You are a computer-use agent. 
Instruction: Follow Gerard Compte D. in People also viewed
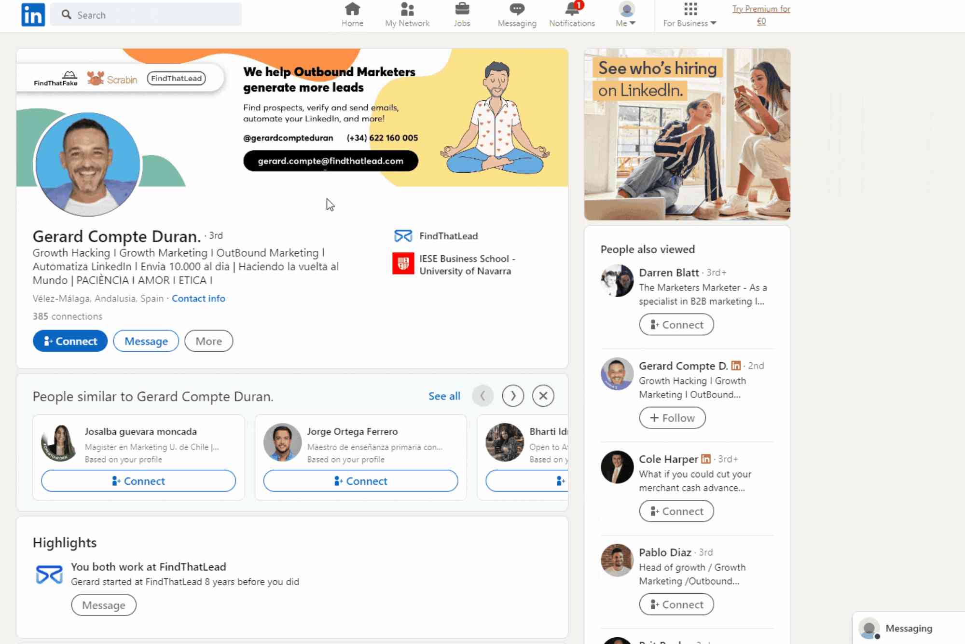coord(672,417)
